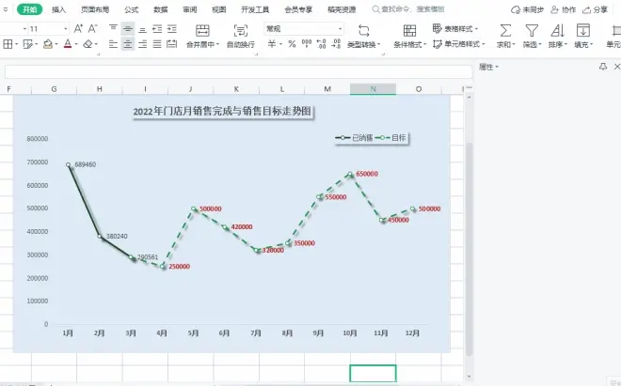Expand the font color dropdown arrow

click(76, 44)
